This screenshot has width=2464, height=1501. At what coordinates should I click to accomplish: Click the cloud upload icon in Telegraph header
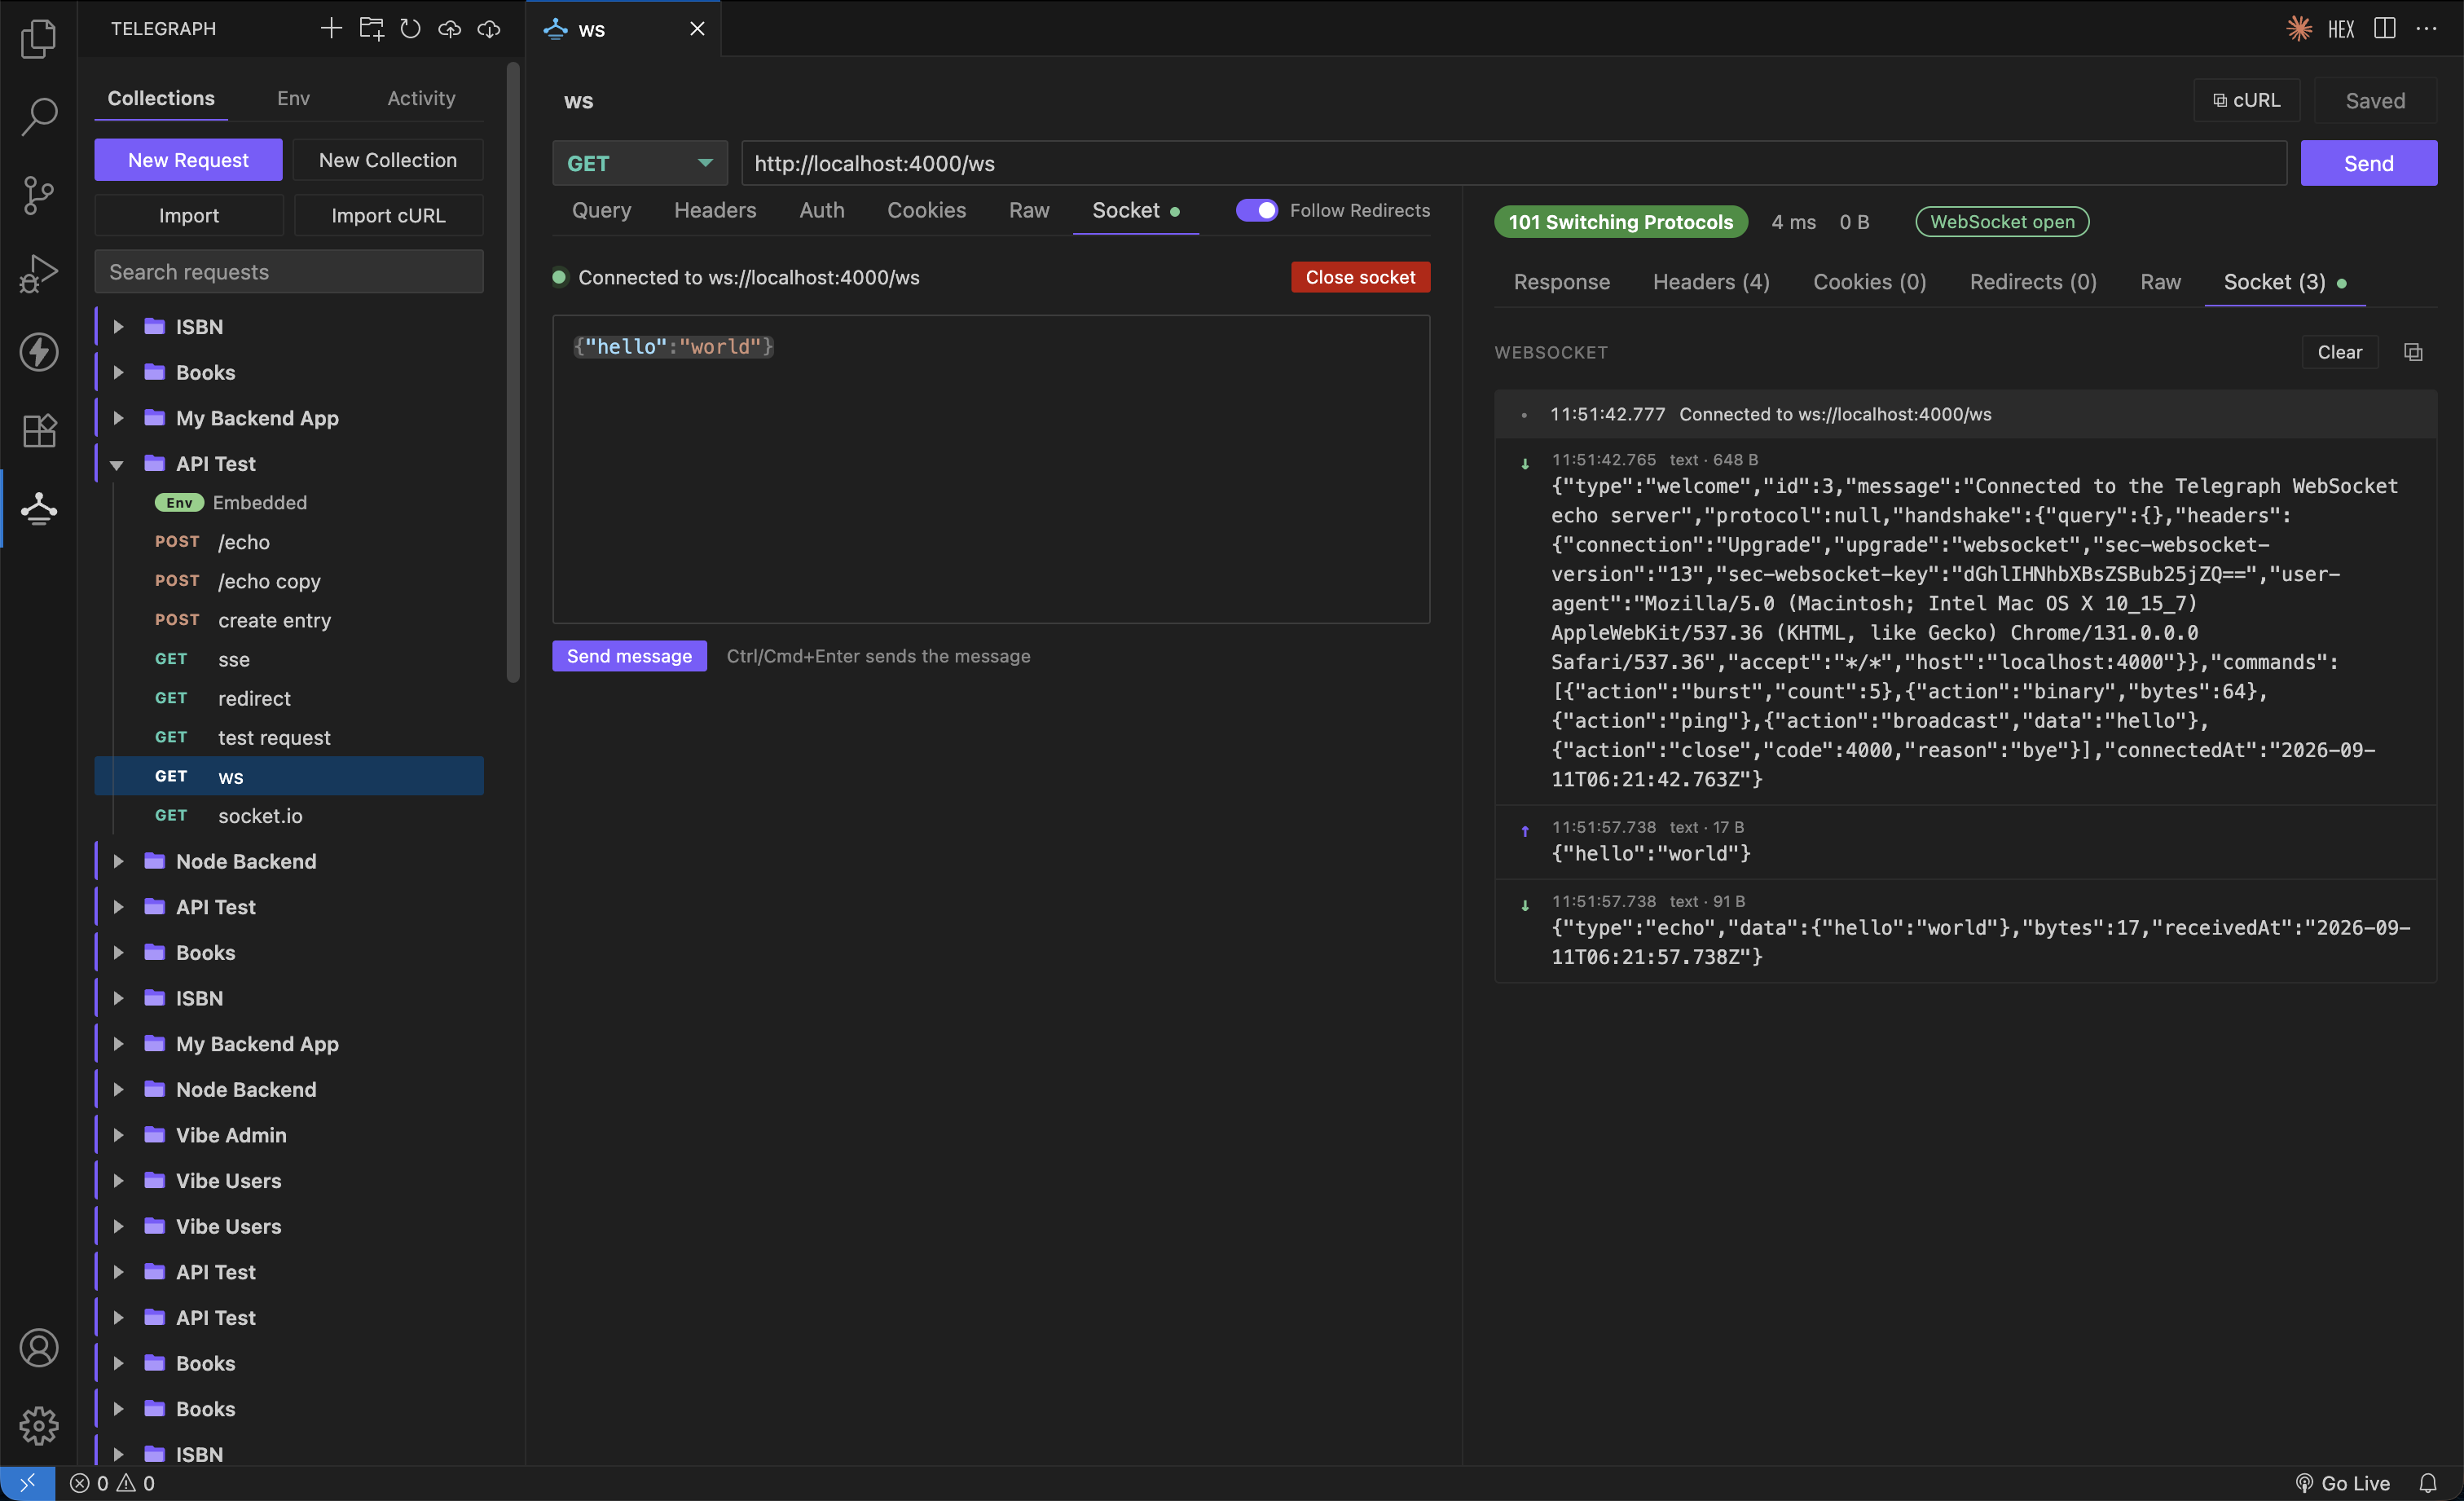click(x=450, y=28)
